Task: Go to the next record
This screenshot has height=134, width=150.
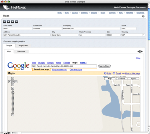Action: click(12, 22)
